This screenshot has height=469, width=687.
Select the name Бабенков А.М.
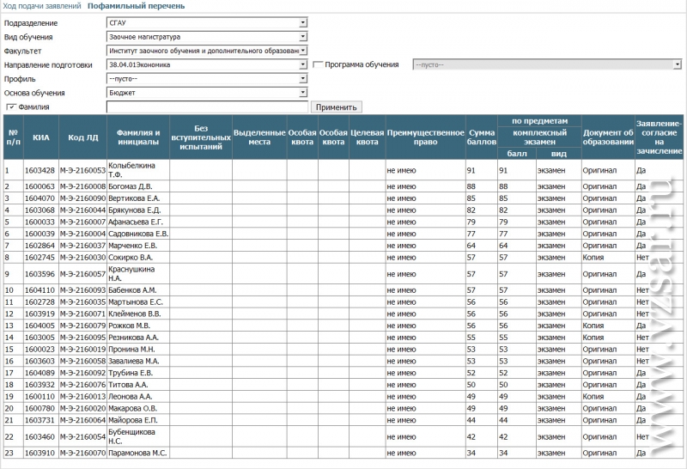(x=132, y=290)
